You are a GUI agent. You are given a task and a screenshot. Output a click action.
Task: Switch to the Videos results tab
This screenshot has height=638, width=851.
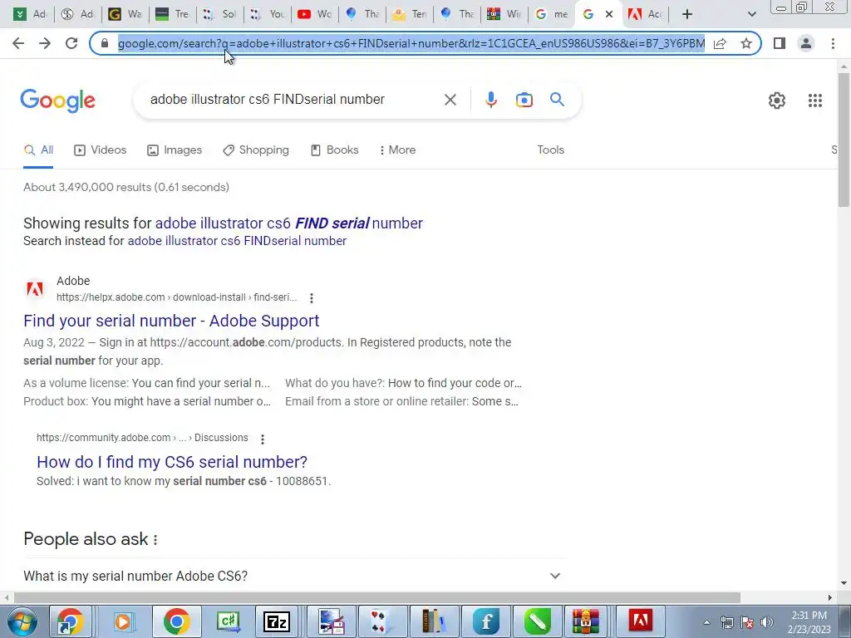coord(100,150)
